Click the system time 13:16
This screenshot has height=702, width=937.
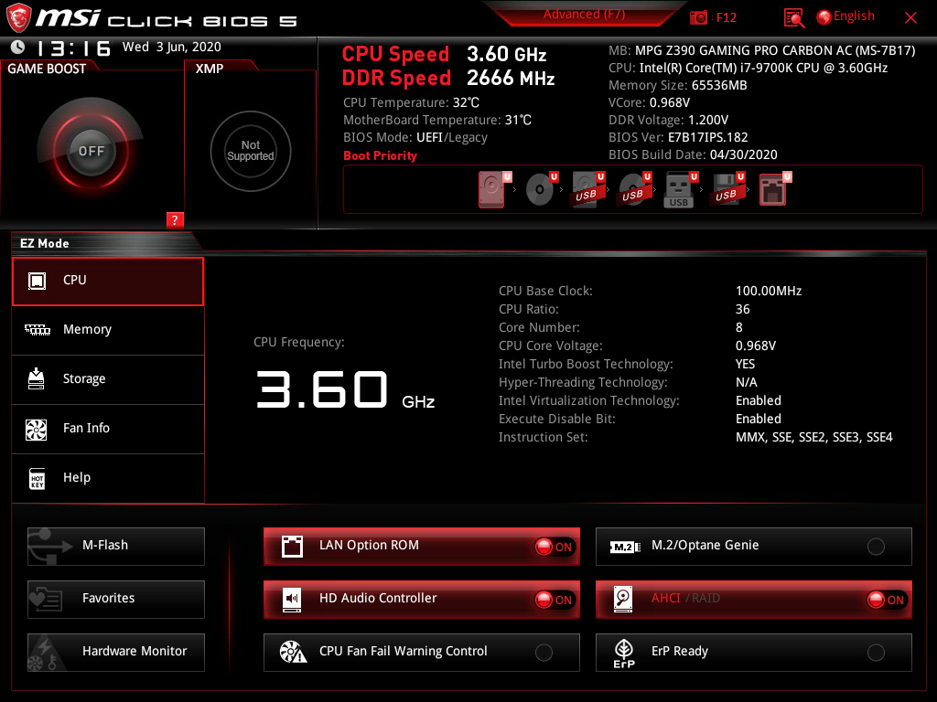74,48
